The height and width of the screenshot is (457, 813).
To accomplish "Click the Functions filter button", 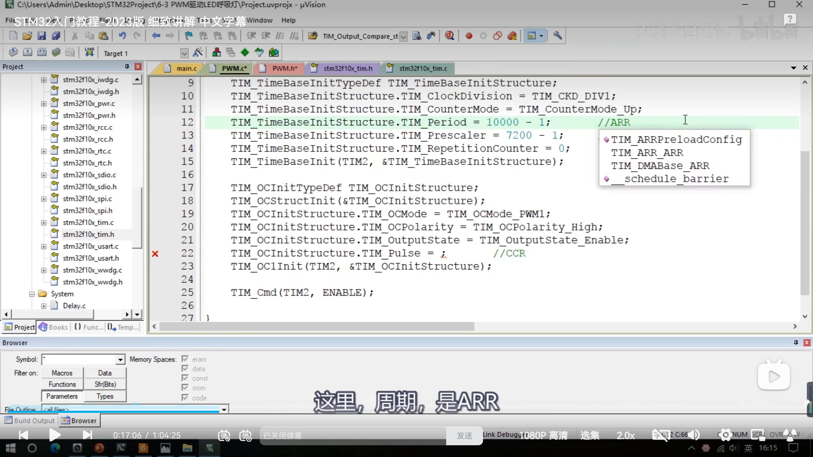I will point(62,384).
